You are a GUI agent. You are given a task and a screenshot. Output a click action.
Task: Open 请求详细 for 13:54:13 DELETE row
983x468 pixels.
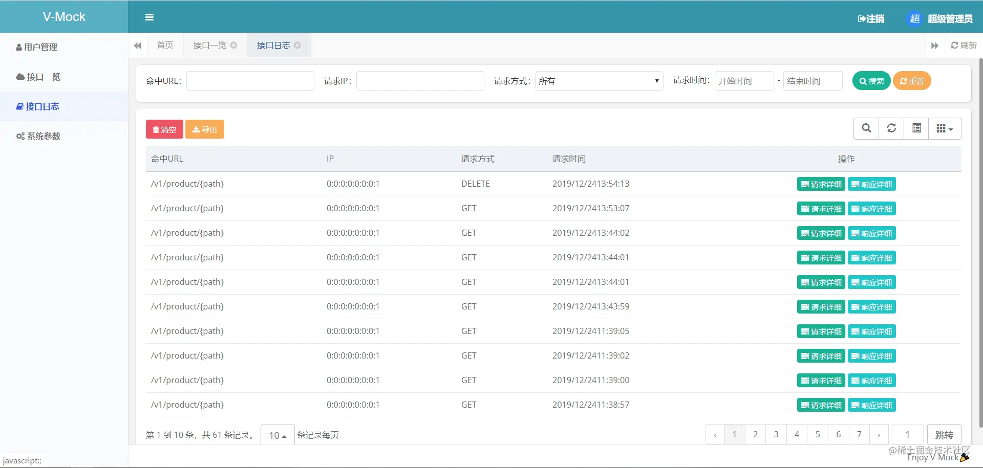pos(821,184)
